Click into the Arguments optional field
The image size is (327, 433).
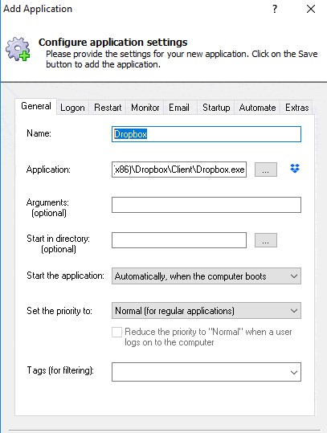point(206,205)
